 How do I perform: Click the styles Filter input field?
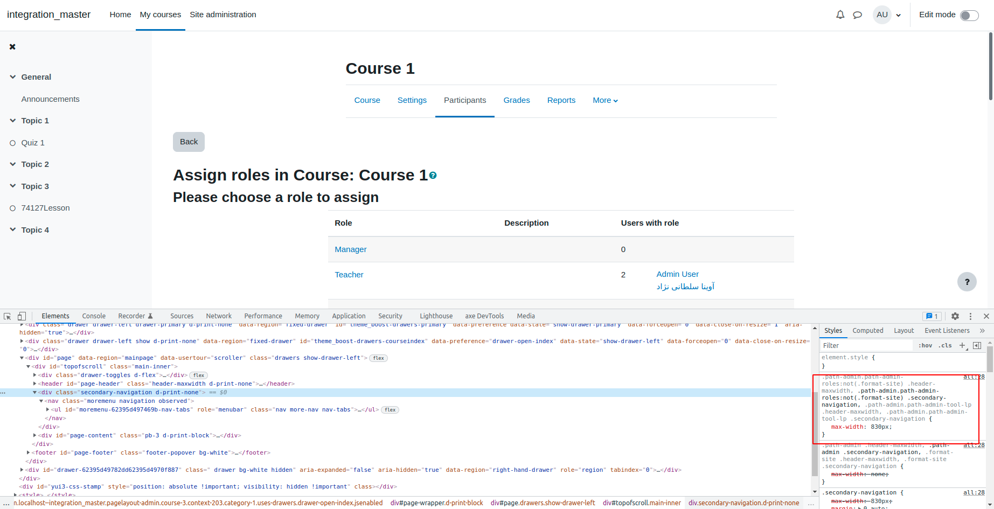tap(867, 346)
